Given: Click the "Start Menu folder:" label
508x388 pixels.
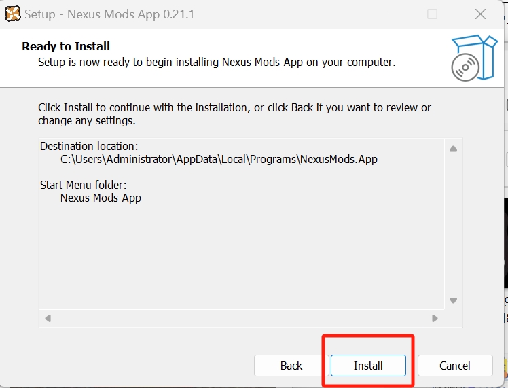Looking at the screenshot, I should pos(84,185).
